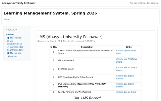Click to open Alumni Form link

[x=126, y=52]
